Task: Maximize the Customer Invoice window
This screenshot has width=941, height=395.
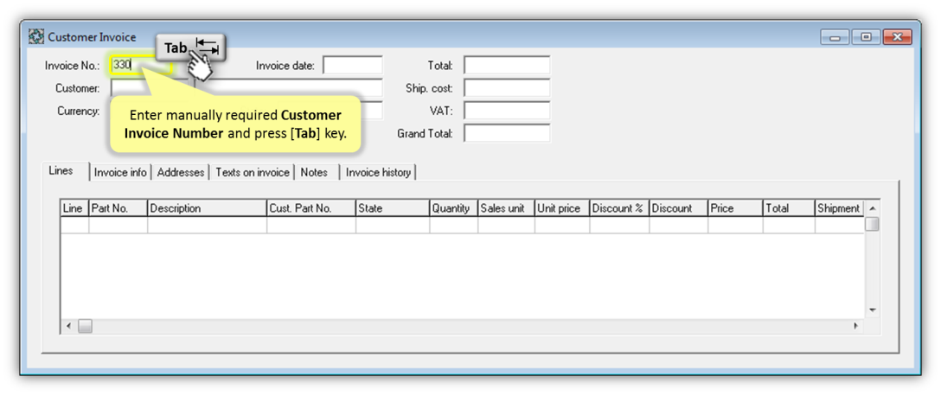Action: [866, 37]
